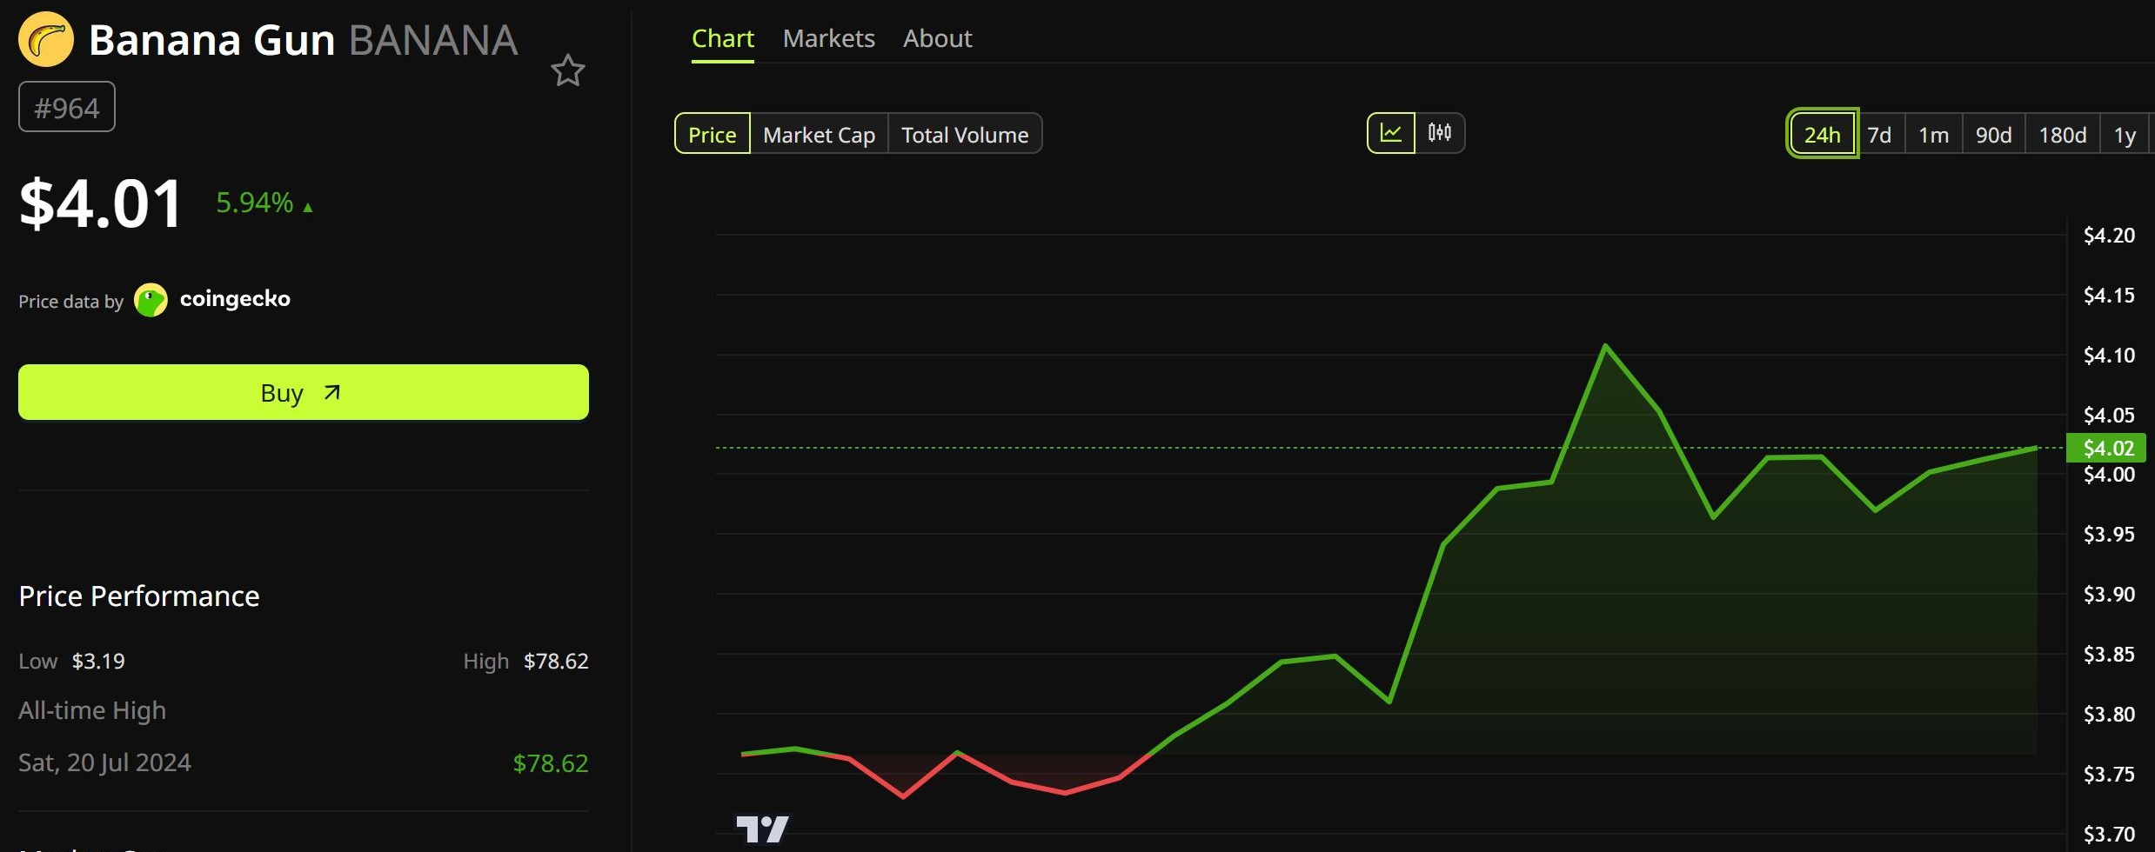
Task: Select the Total Volume data toggle
Action: point(965,134)
